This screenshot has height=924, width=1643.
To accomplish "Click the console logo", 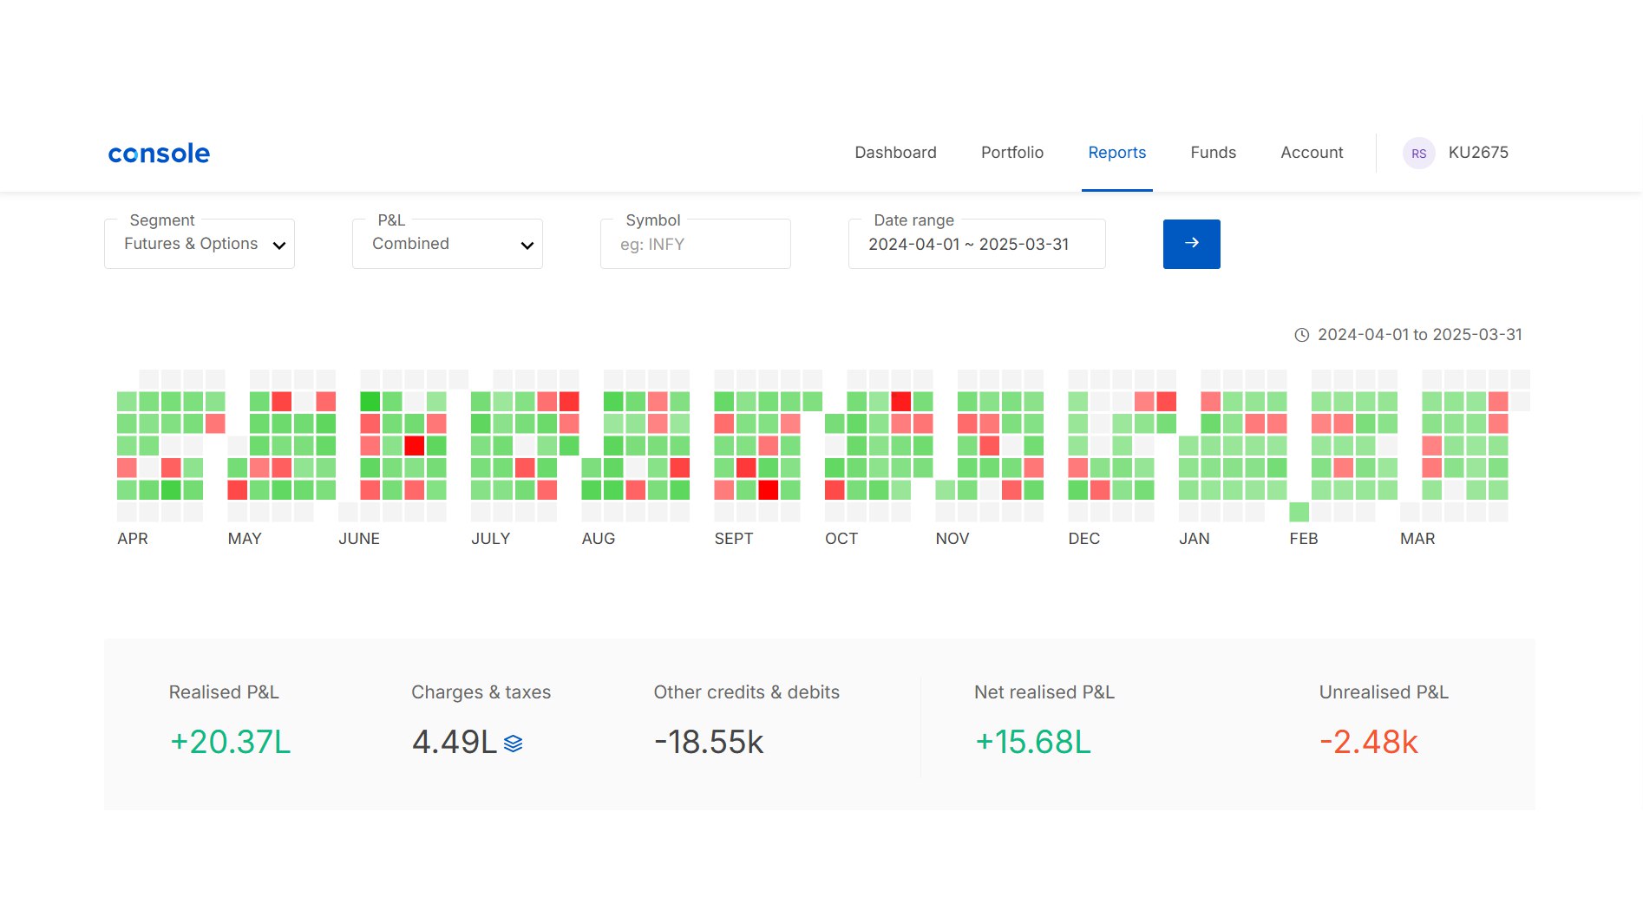I will [x=159, y=154].
